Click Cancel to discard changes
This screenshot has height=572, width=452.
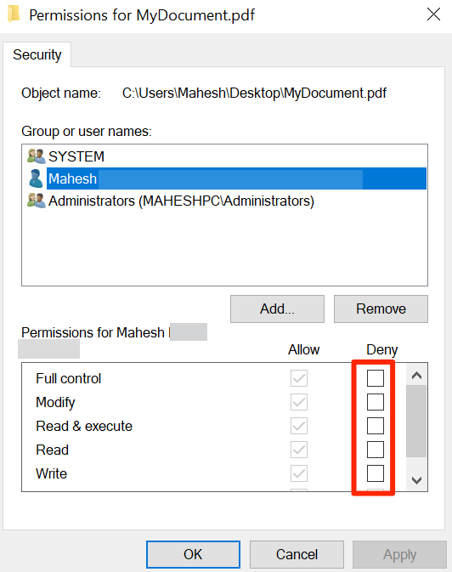[x=297, y=554]
